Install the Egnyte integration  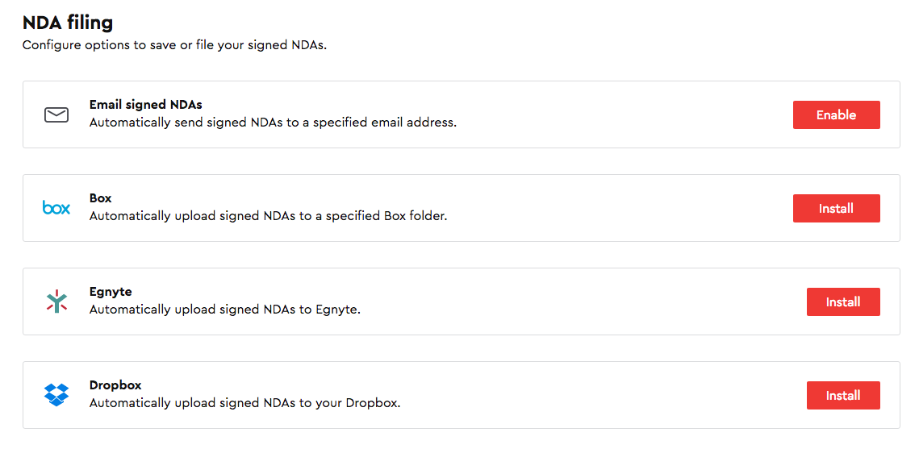(842, 301)
